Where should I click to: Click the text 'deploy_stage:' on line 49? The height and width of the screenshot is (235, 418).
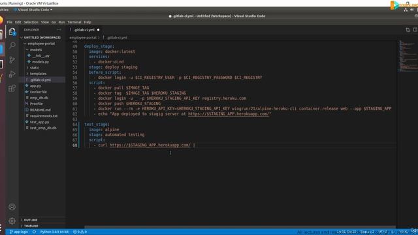pos(99,46)
